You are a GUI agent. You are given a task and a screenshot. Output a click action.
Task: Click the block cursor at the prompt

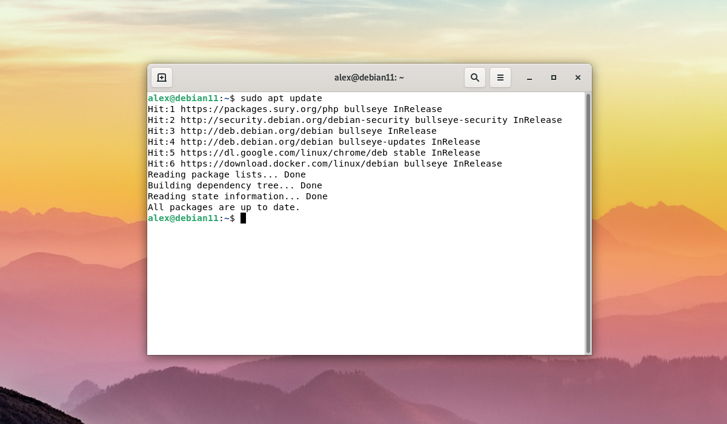(242, 218)
